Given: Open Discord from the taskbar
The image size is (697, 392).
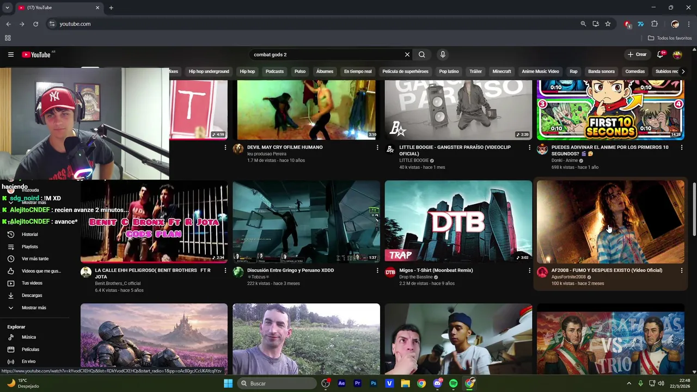Looking at the screenshot, I should [x=438, y=383].
